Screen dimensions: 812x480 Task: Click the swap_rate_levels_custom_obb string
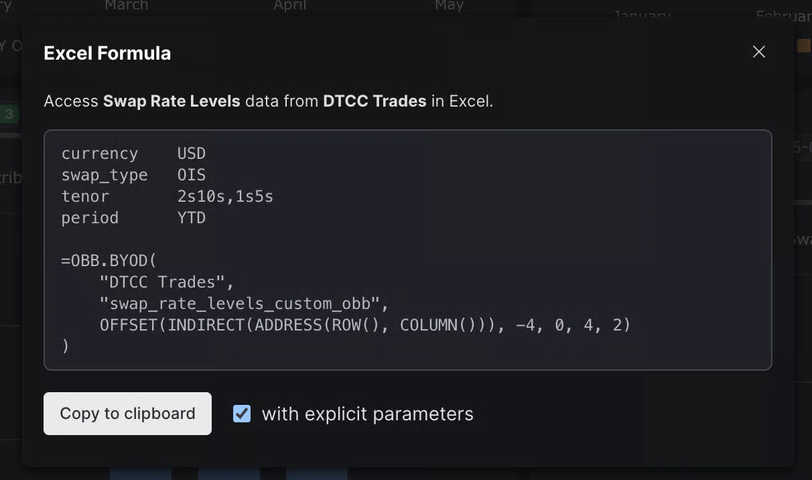(x=244, y=303)
